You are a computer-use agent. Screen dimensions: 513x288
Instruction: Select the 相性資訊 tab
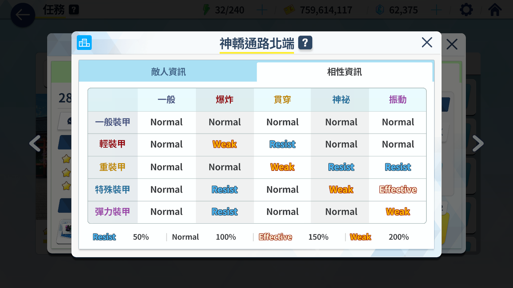[x=344, y=72]
